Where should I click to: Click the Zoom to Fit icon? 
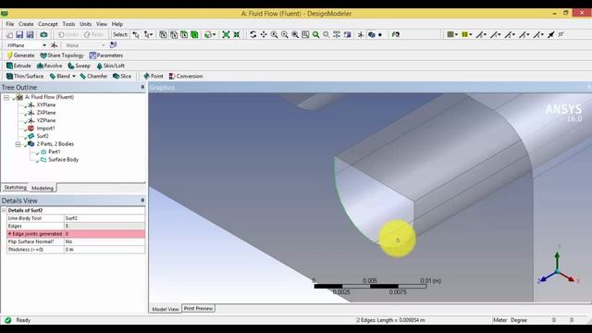point(295,35)
